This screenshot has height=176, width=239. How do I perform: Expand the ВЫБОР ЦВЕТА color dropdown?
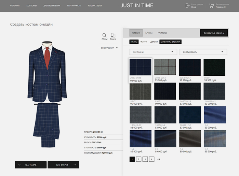click(109, 48)
